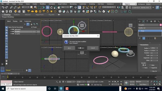Screen dimensions: 162x91
Task: Open Select by Name list icon
Action: (x=35, y=7)
